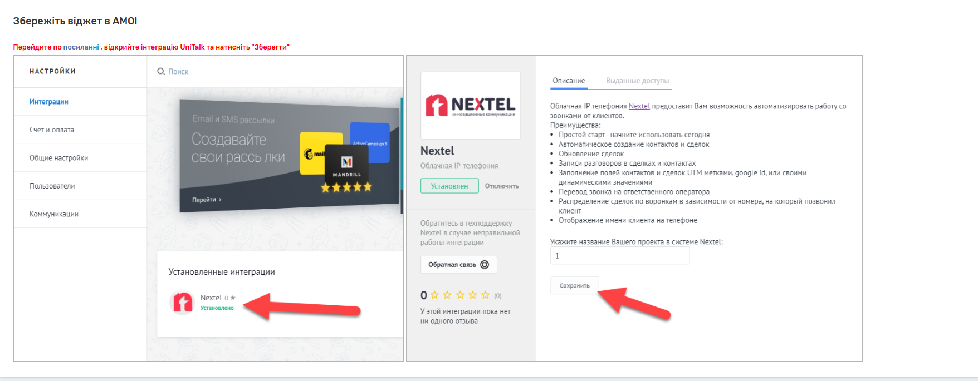Go to Общие настройки menu item
The height and width of the screenshot is (381, 978).
59,158
